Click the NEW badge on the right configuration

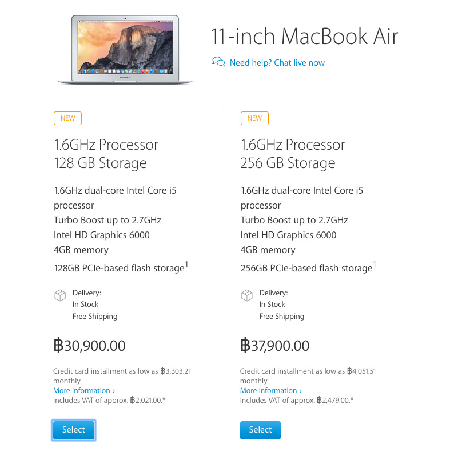(x=254, y=118)
